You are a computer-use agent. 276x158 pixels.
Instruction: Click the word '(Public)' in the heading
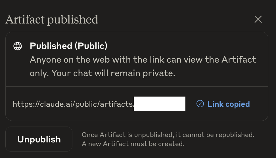pyautogui.click(x=91, y=46)
